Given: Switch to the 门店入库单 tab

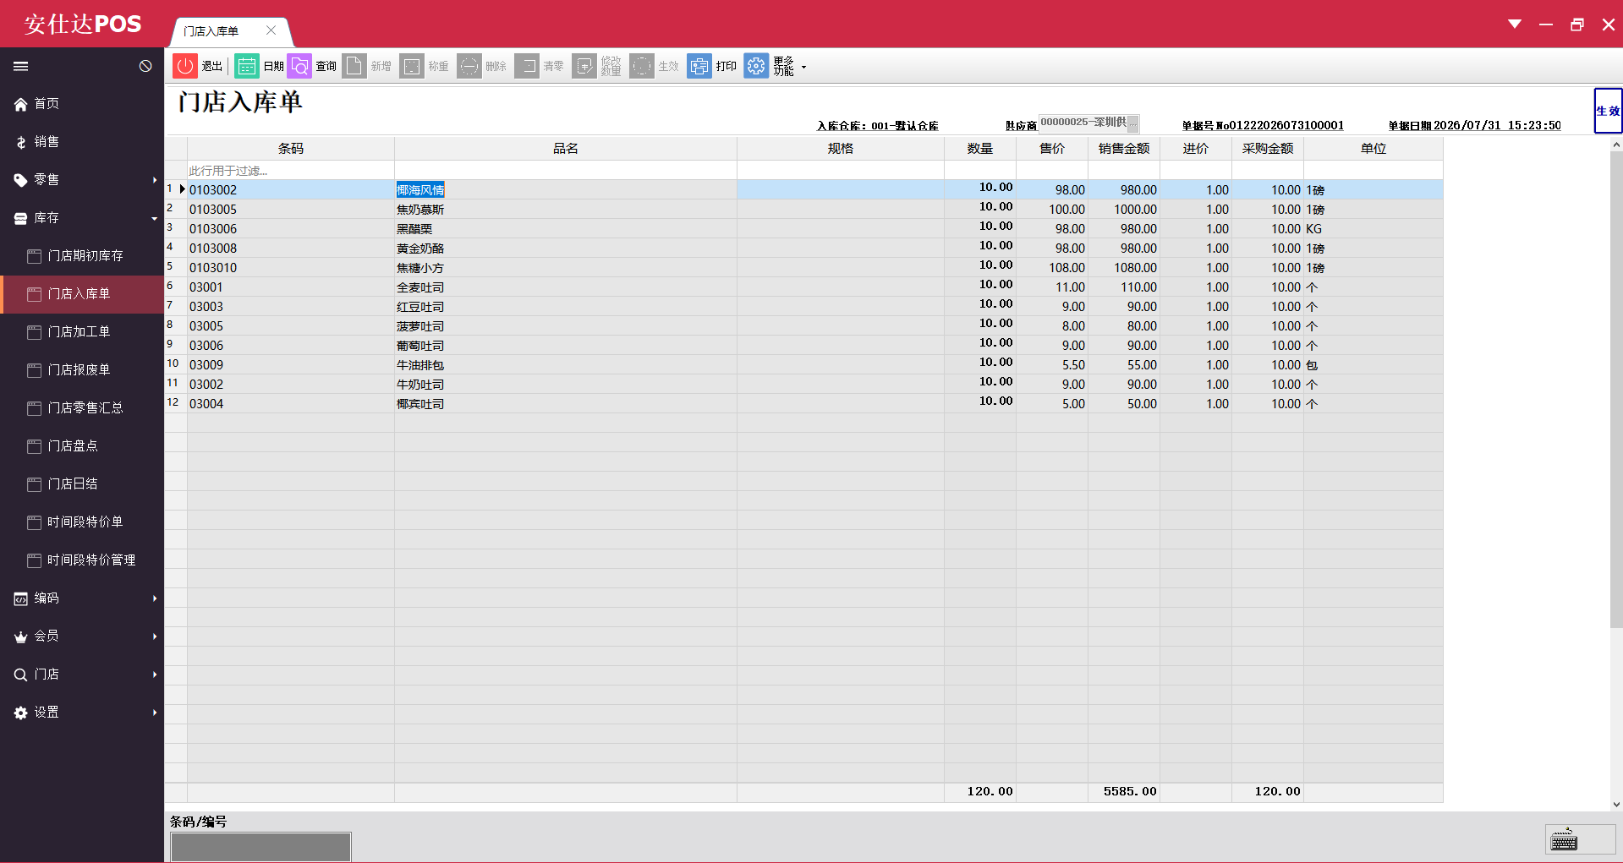Looking at the screenshot, I should (x=211, y=31).
